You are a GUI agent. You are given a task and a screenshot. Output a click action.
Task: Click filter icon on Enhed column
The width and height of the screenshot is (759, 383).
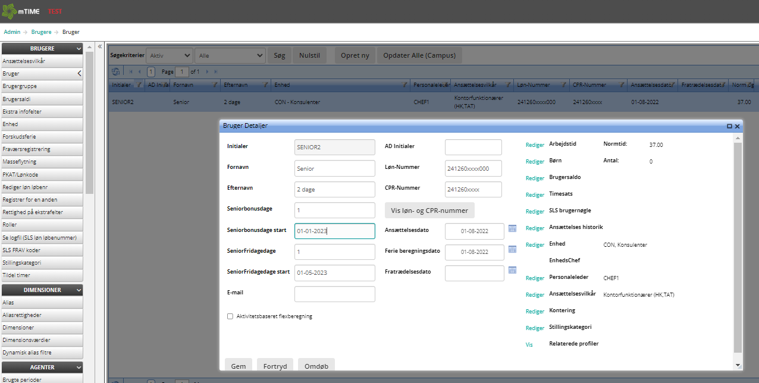(405, 85)
